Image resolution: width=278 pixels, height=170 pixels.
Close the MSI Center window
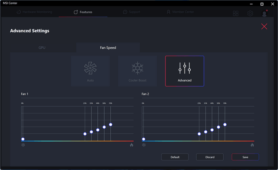[272, 4]
